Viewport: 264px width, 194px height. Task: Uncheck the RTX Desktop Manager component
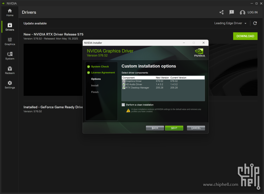(124, 88)
